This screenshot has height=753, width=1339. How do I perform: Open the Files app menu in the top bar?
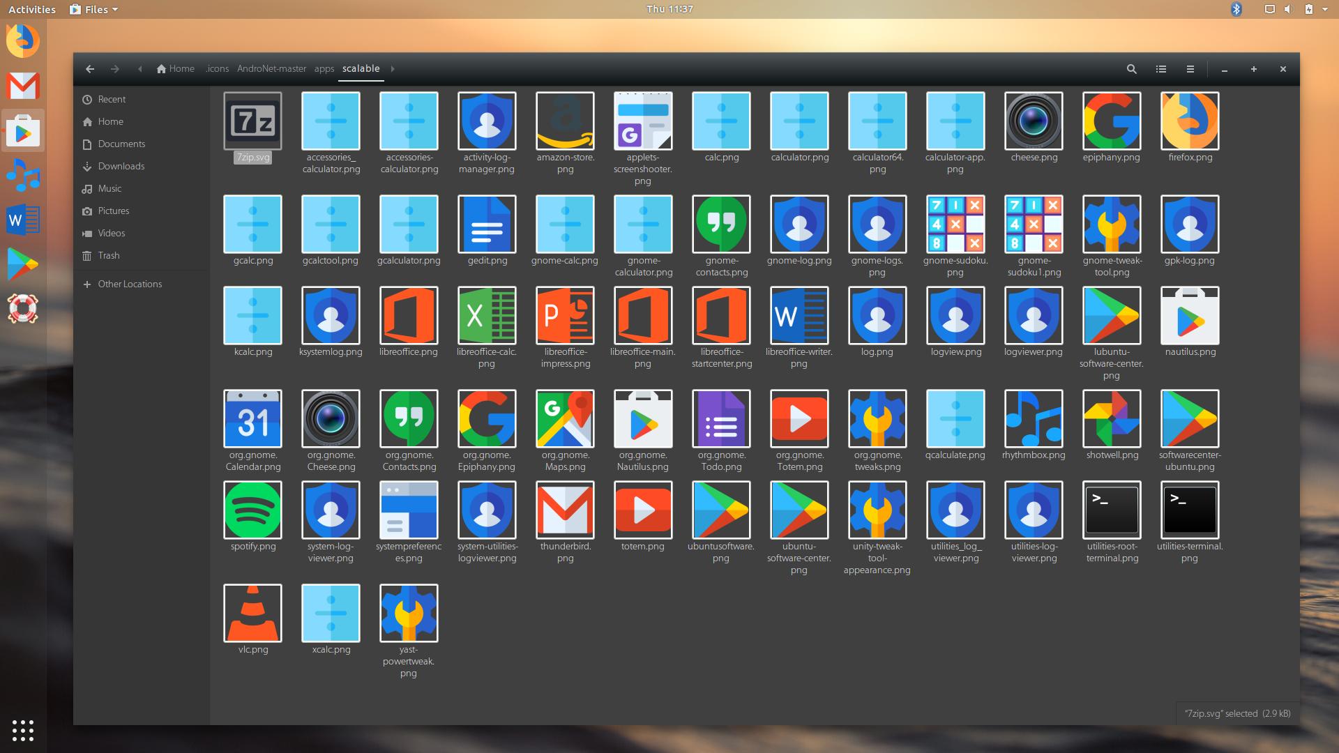click(94, 9)
